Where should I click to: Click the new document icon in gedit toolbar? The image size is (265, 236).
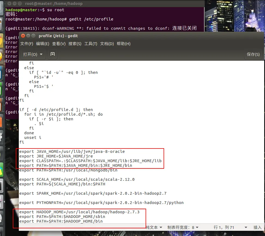click(x=53, y=54)
